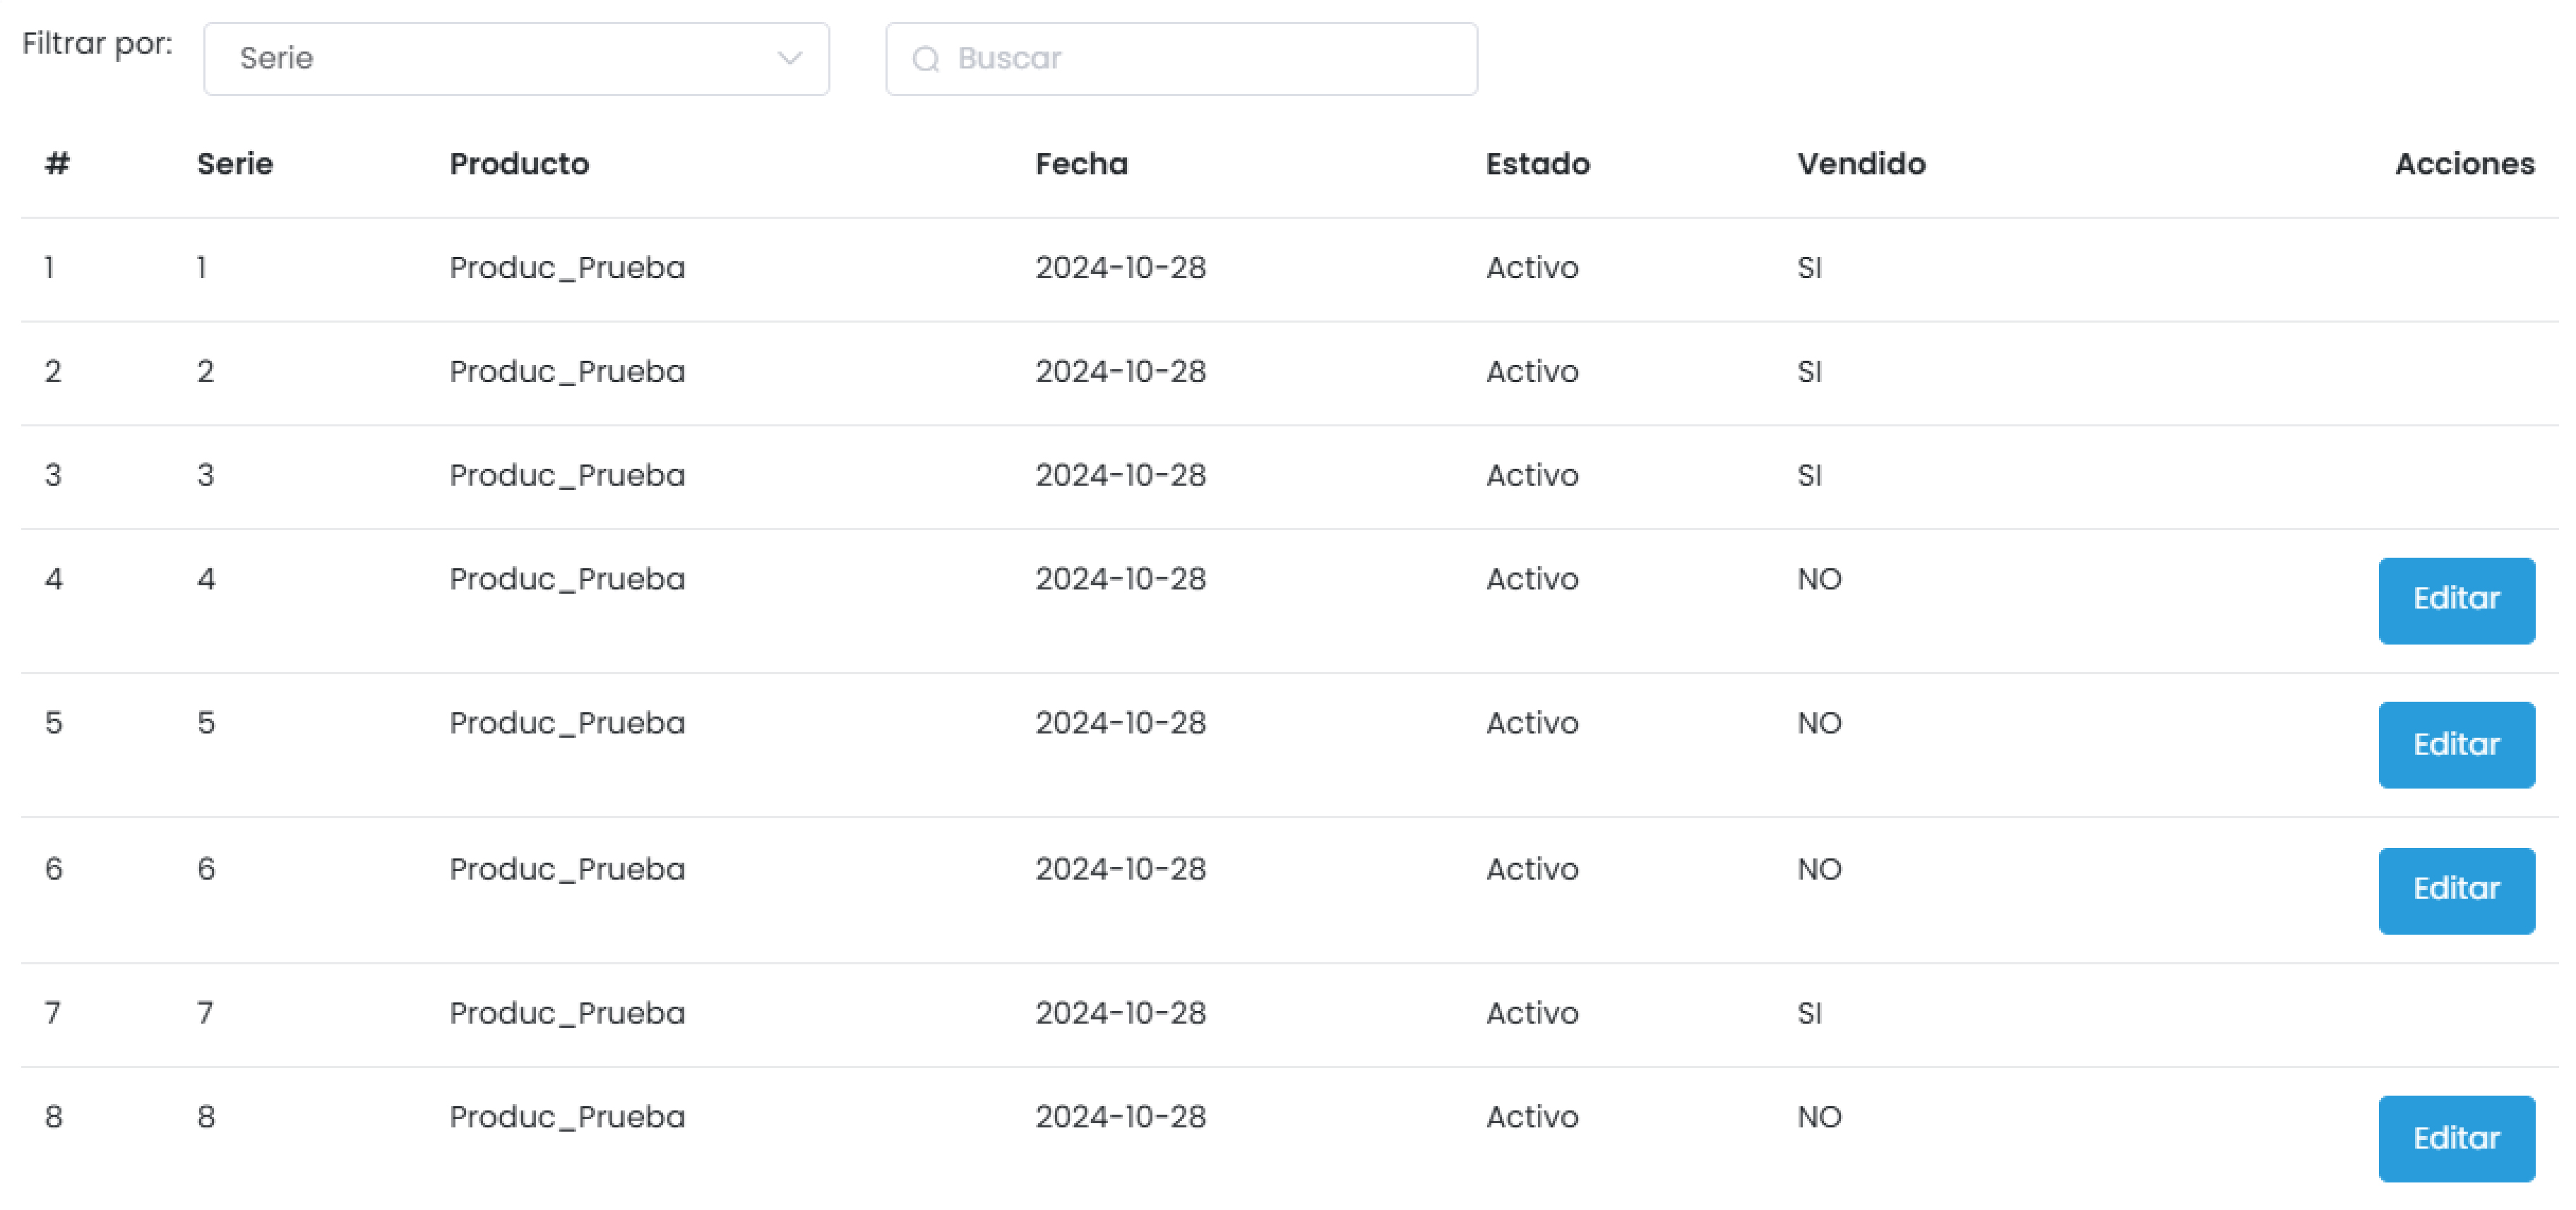Click the NO value in row 4
Viewport: 2576px width, 1210px height.
pos(1818,579)
